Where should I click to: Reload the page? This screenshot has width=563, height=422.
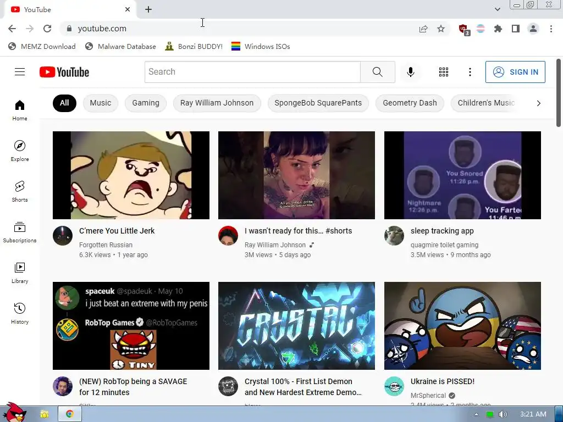coord(47,29)
